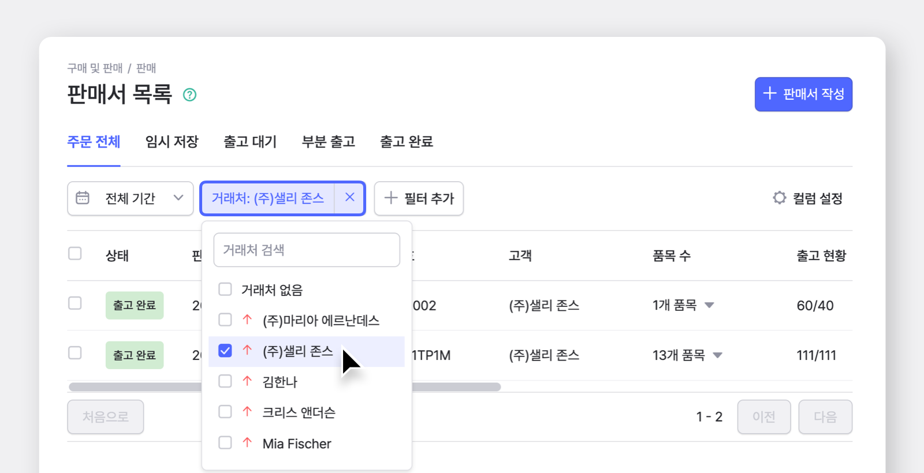Check the 크리스 앤더슨 checkbox
924x473 pixels.
tap(225, 411)
